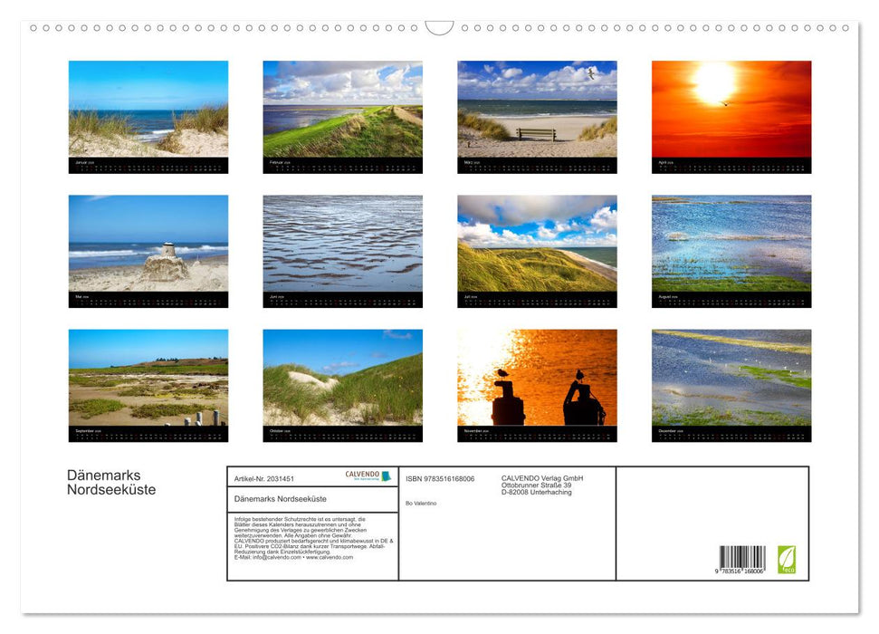Click the www.calvendo.com website link

click(x=331, y=558)
